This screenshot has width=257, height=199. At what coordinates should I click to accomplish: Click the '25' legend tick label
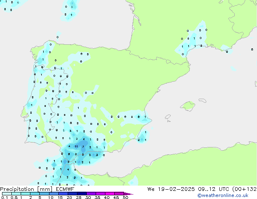point(79,197)
